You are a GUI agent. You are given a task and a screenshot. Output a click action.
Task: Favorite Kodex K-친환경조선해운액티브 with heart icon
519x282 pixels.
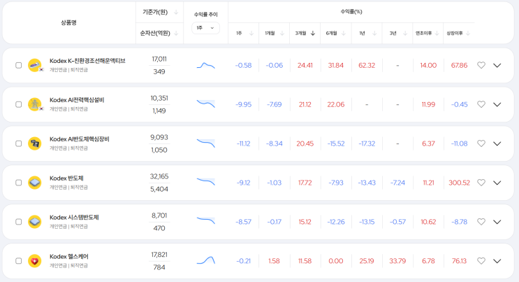point(481,65)
